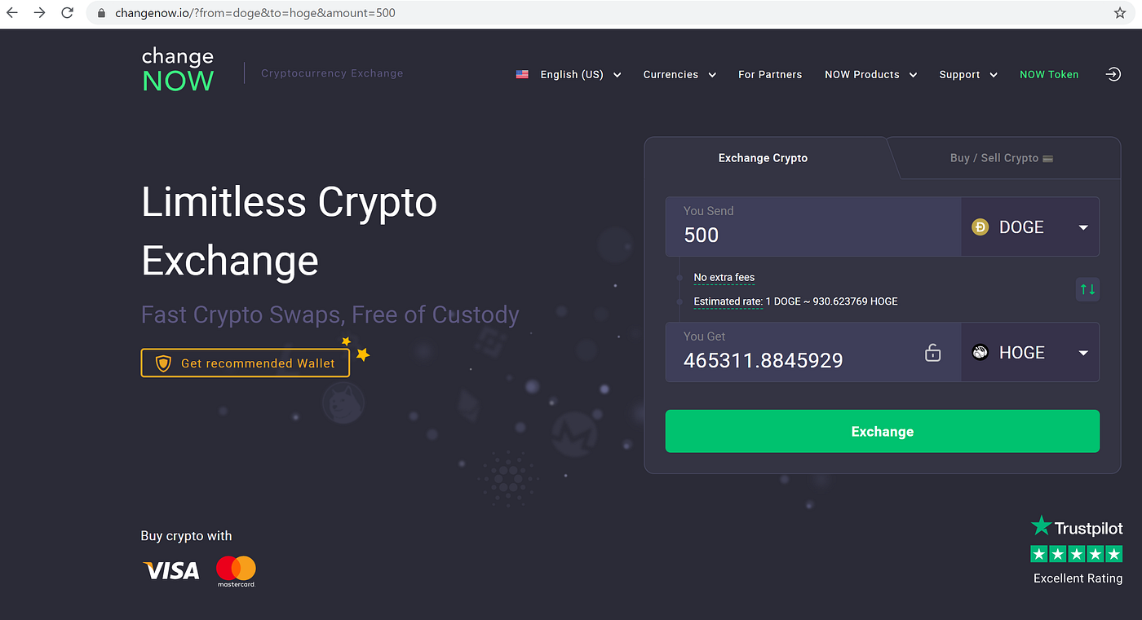
Task: Expand the Currencies menu
Action: point(679,74)
